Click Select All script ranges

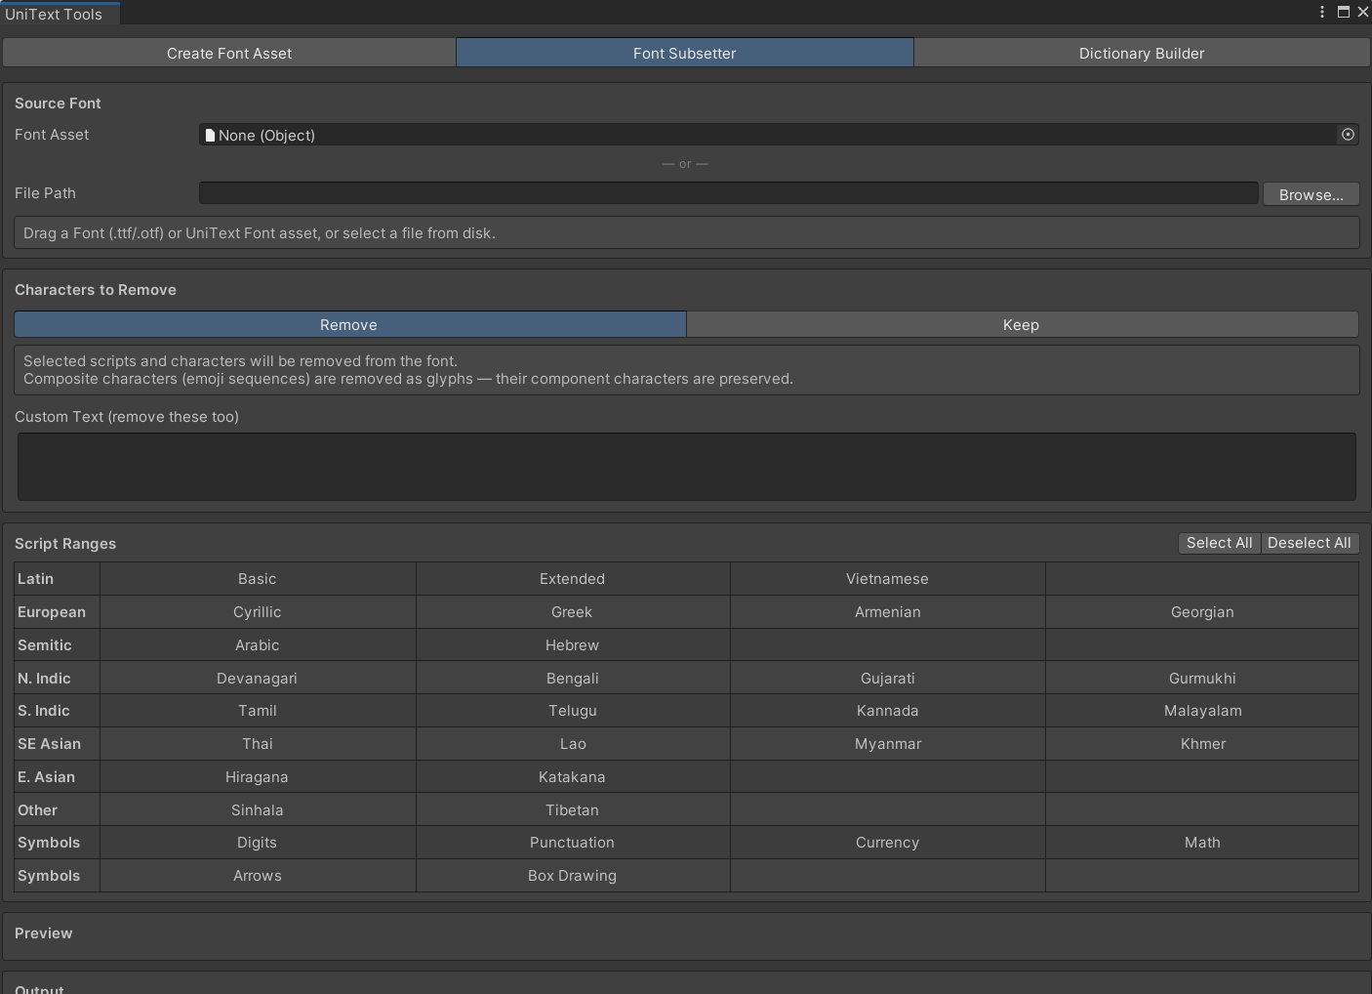(x=1219, y=543)
